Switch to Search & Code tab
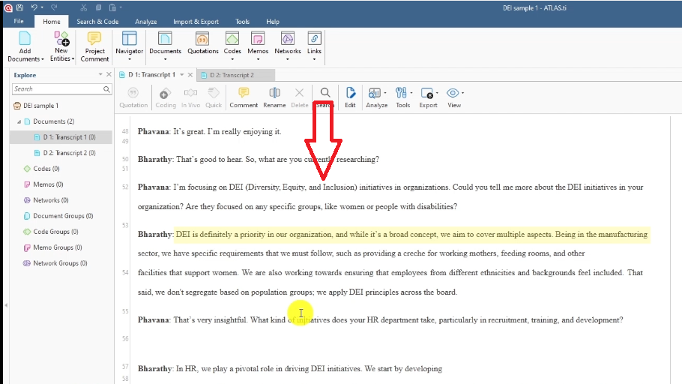 [97, 21]
